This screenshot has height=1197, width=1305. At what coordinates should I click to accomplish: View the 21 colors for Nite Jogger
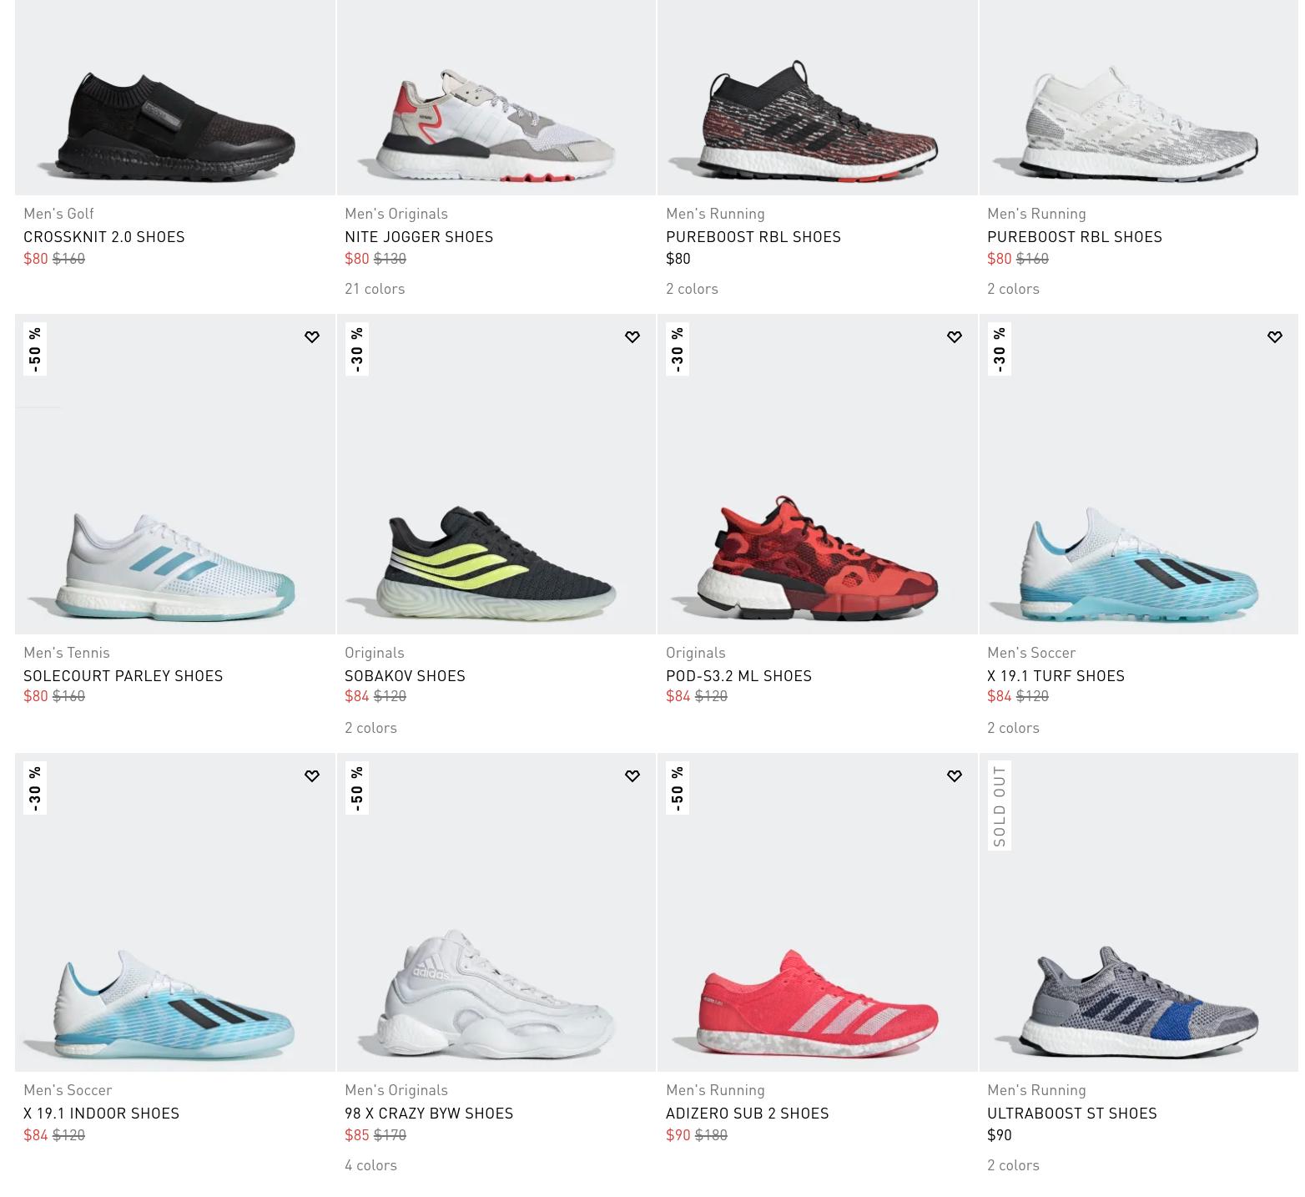(375, 289)
